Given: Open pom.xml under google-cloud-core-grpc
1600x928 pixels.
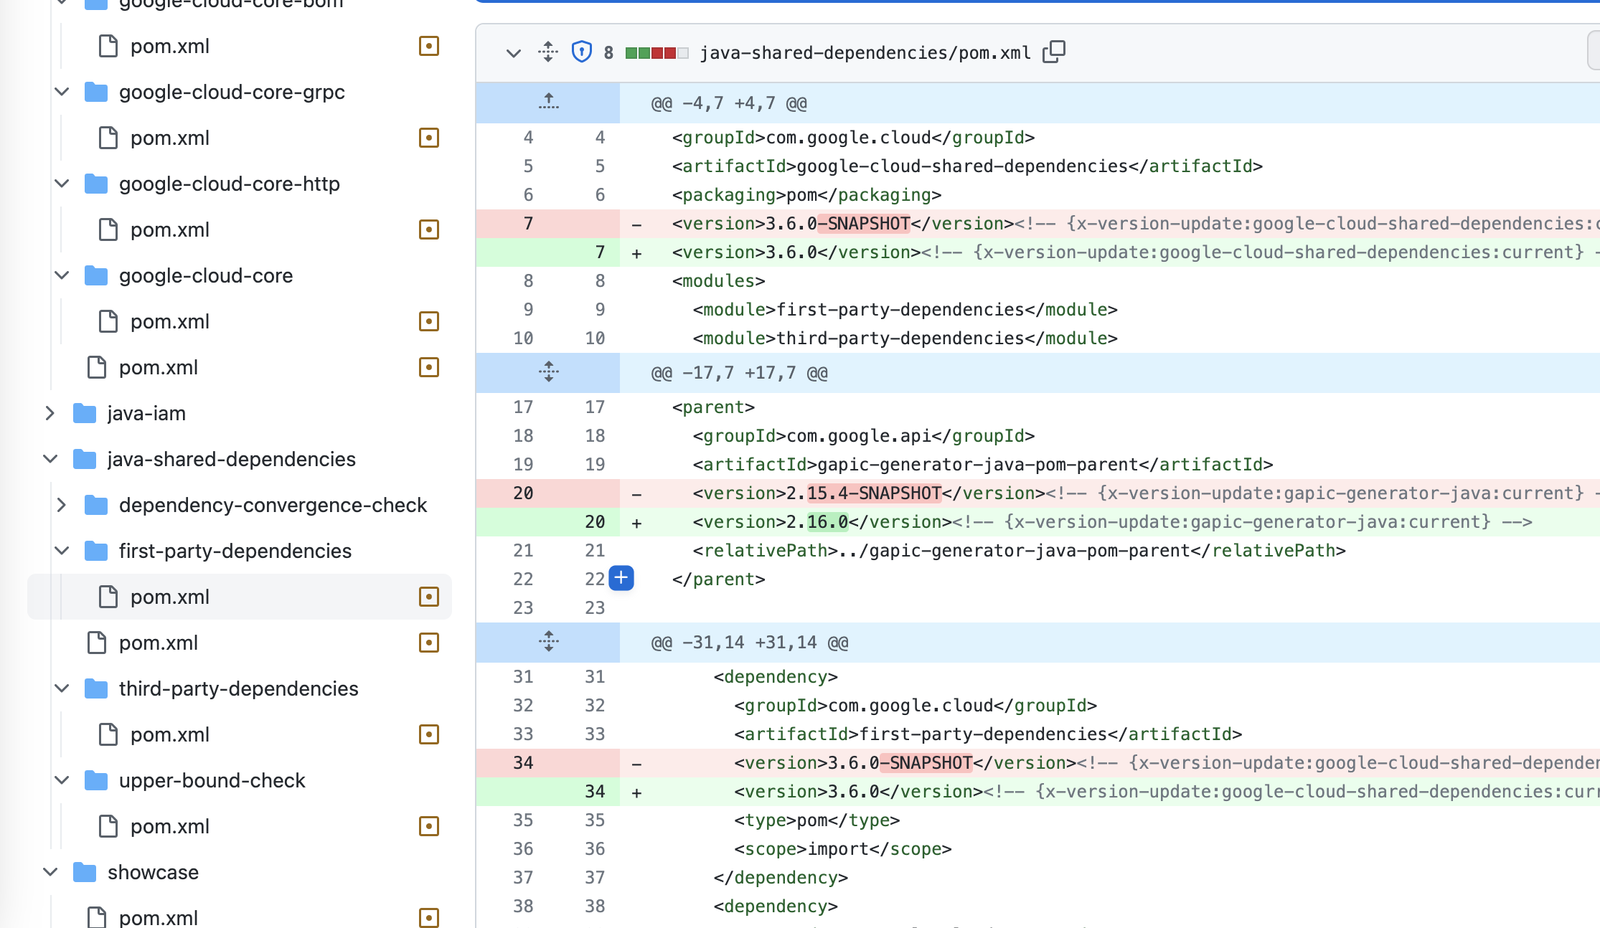Looking at the screenshot, I should 169,138.
